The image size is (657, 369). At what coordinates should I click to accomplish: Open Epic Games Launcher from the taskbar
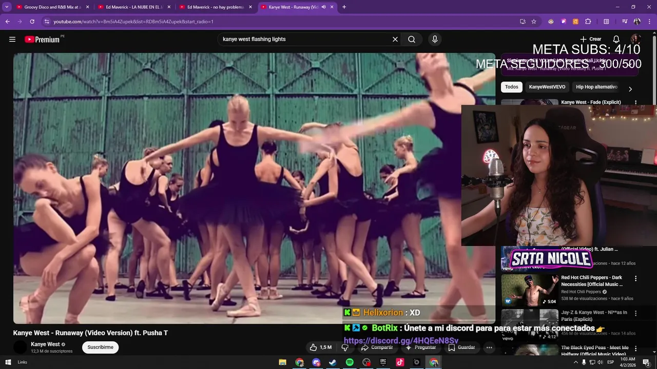tap(383, 362)
